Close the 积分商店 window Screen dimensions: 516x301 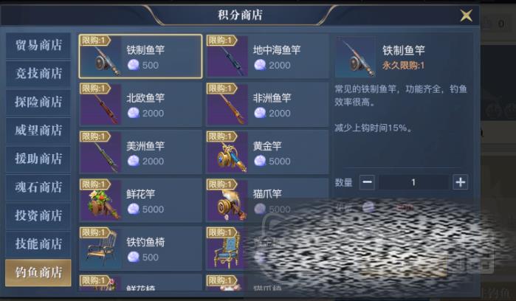tap(466, 15)
